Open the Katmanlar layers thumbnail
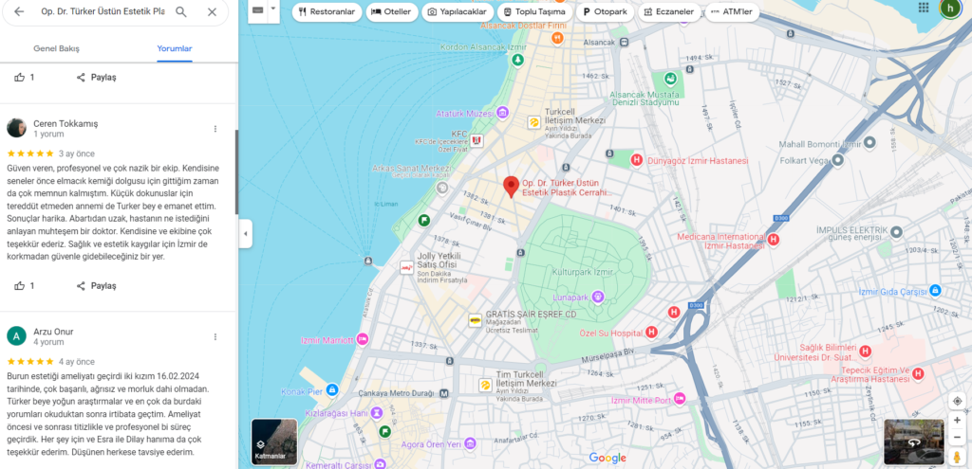This screenshot has height=469, width=972. pyautogui.click(x=274, y=442)
